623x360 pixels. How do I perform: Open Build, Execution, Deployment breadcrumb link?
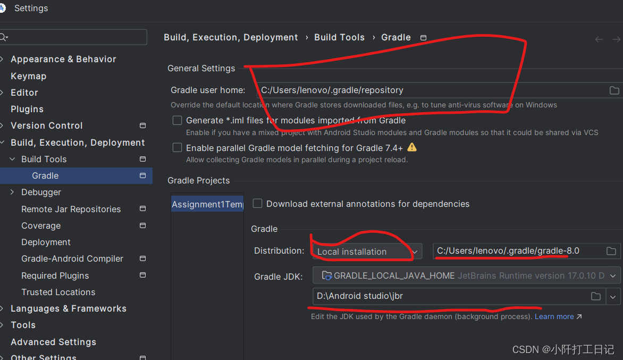point(231,37)
